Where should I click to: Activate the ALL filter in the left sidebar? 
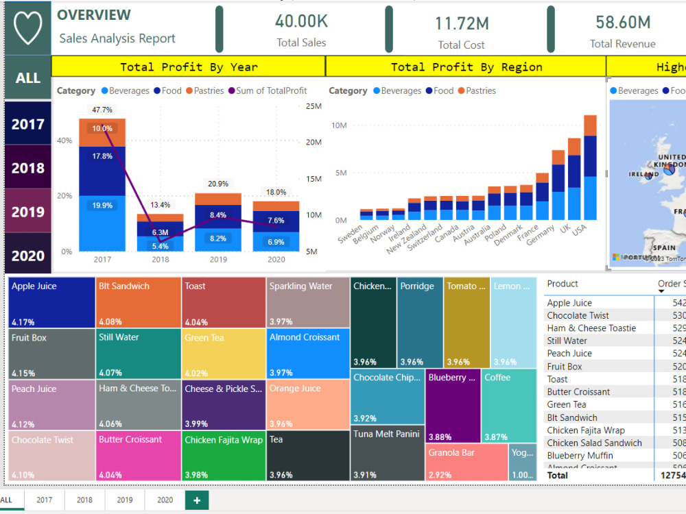tap(27, 78)
